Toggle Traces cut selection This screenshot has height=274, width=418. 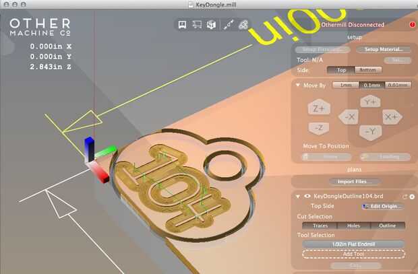(320, 226)
